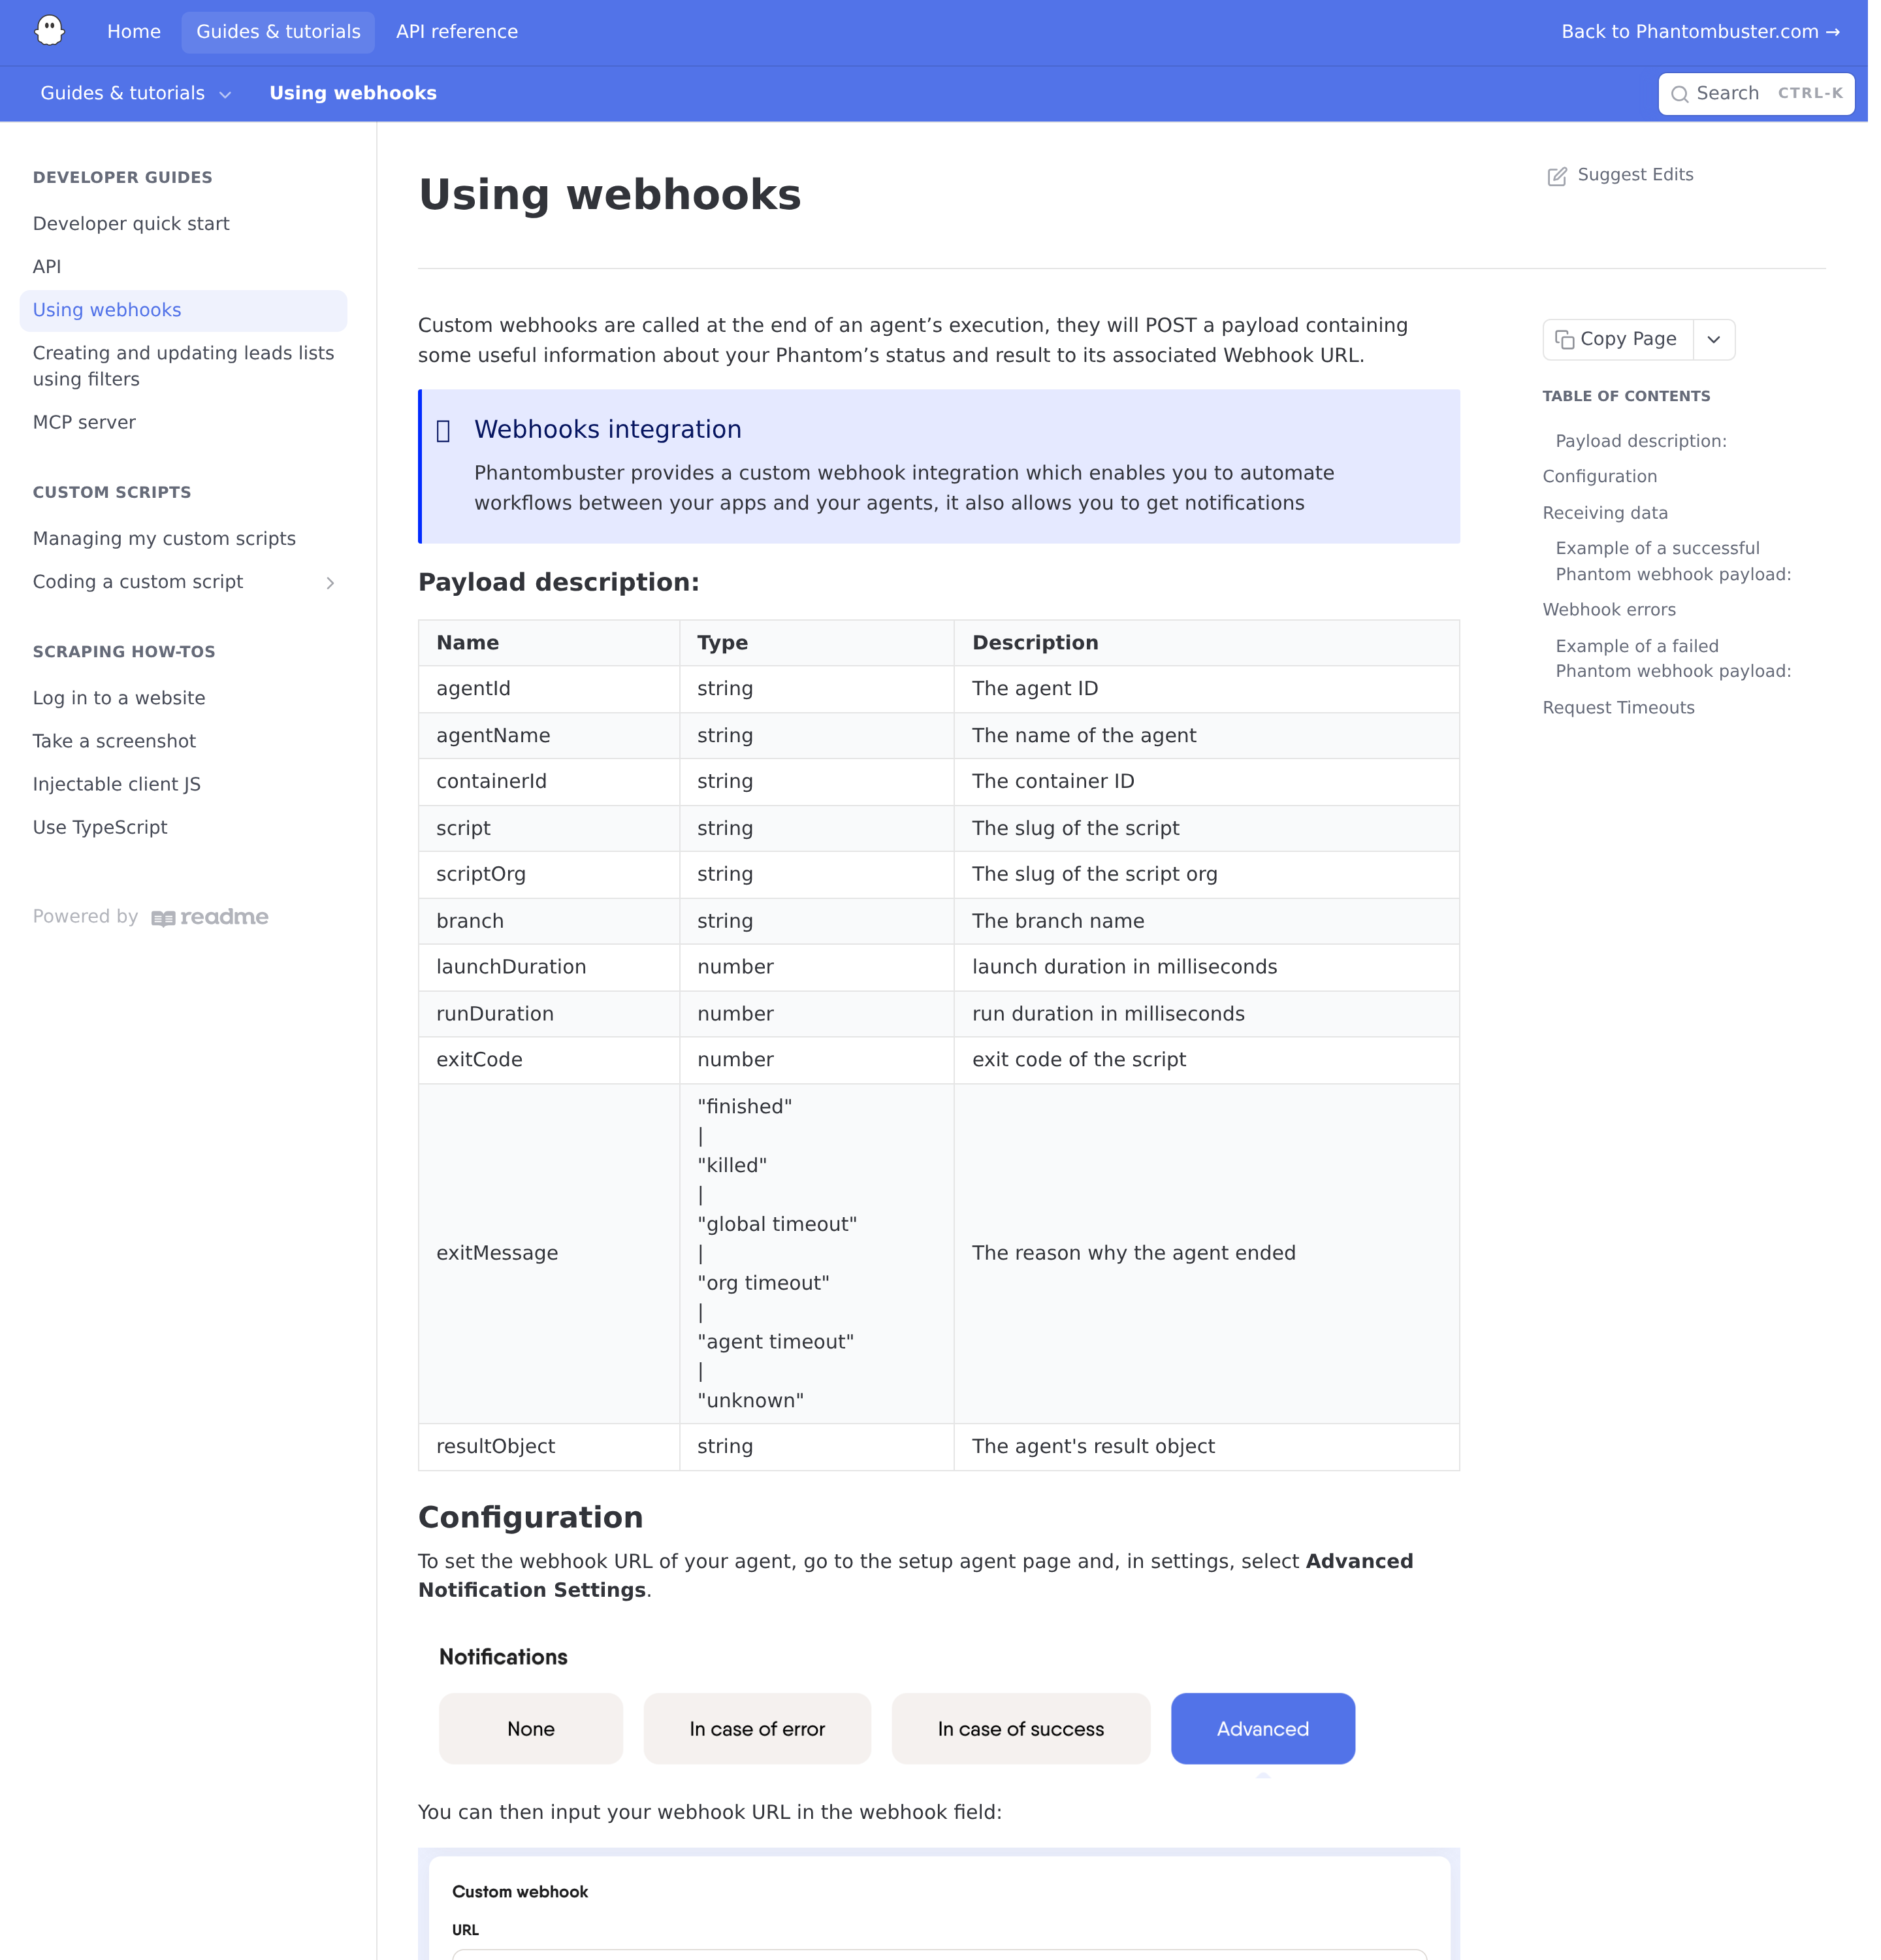Expand the Coding a custom script chevron
The image size is (1881, 1960).
(330, 582)
